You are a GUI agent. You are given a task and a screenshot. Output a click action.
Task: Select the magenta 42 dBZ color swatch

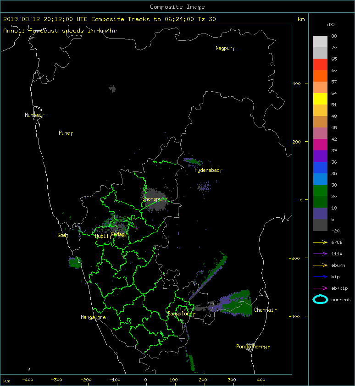pyautogui.click(x=320, y=144)
